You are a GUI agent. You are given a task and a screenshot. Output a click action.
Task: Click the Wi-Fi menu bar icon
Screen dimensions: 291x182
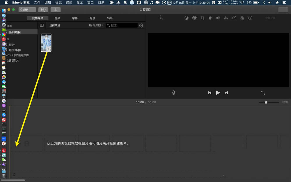coord(242,2)
